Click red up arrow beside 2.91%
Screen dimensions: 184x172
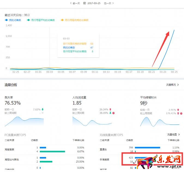pyautogui.click(x=178, y=110)
